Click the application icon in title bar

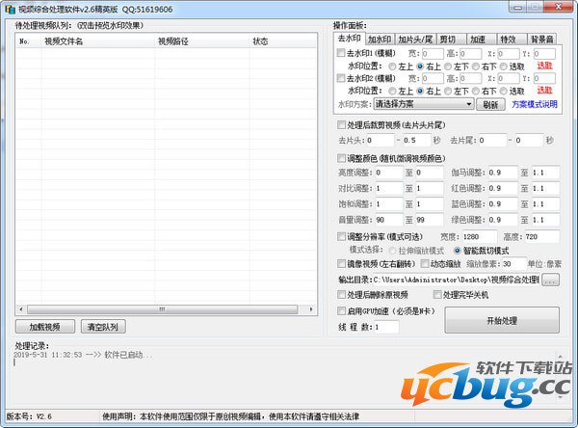[x=10, y=9]
